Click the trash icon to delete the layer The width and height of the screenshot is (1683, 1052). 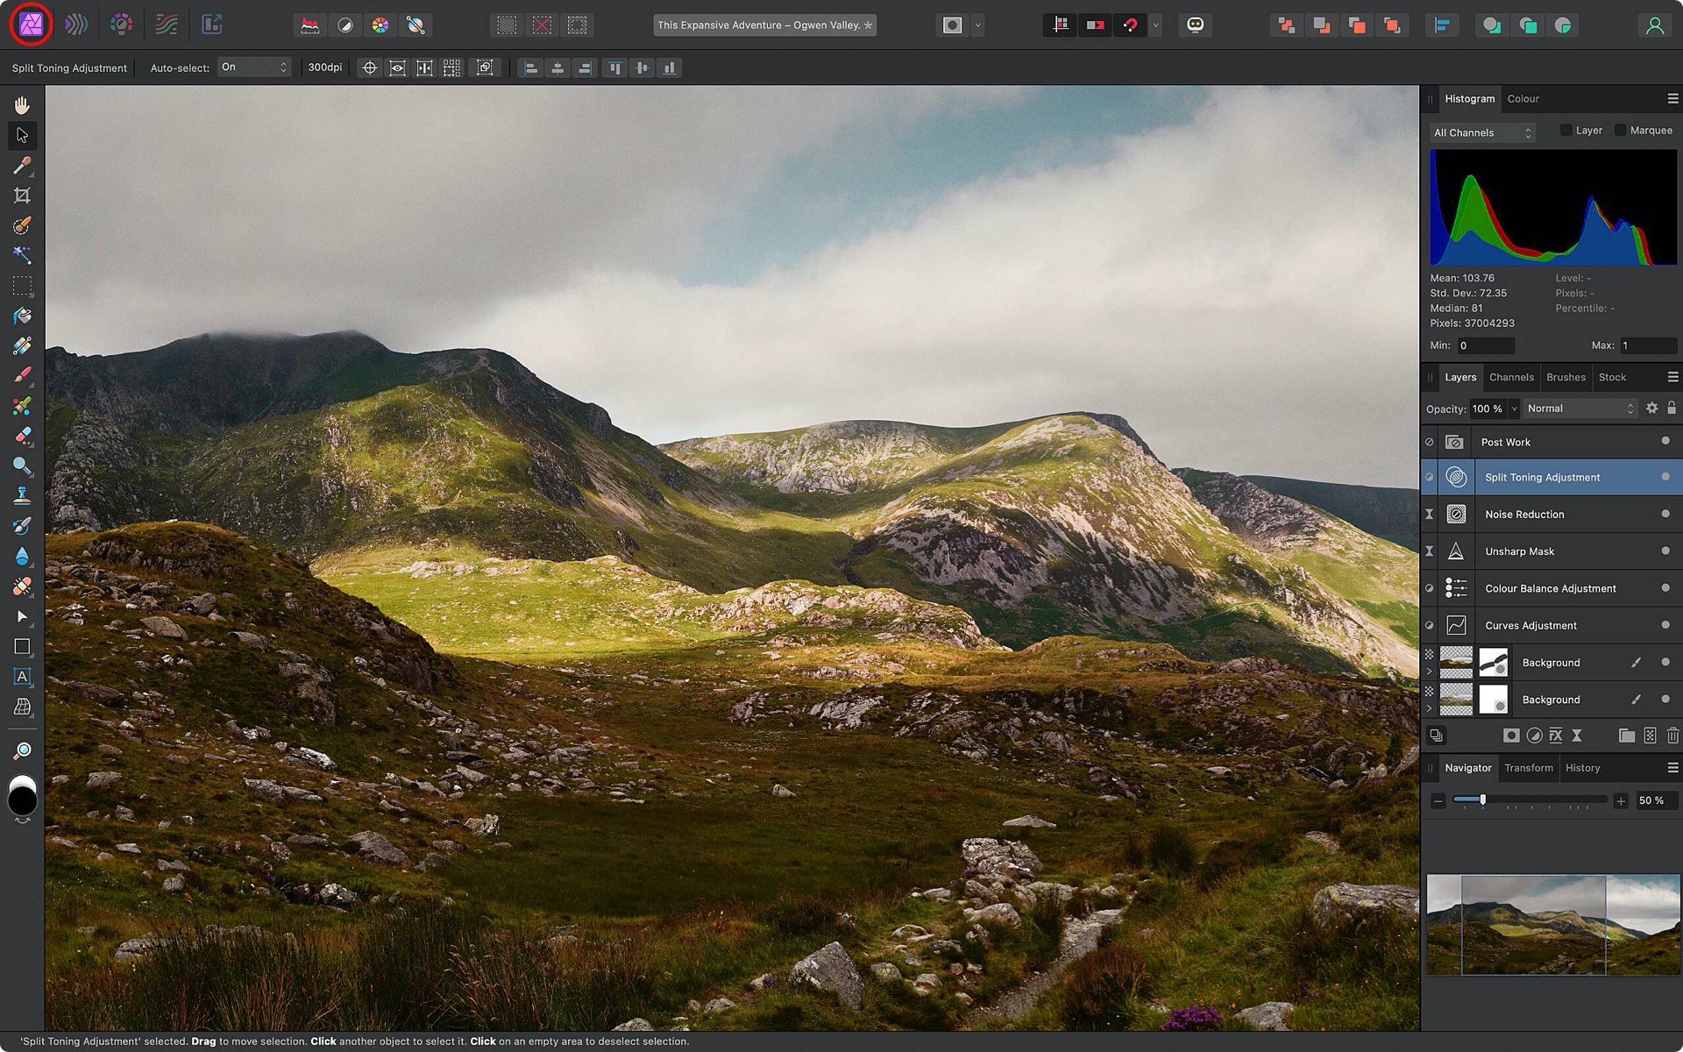click(x=1672, y=736)
